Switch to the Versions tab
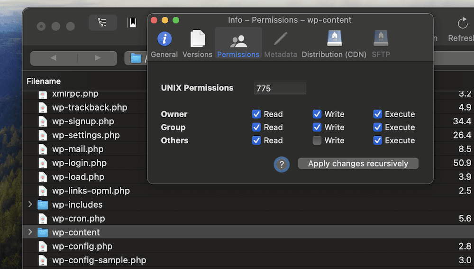 [197, 44]
